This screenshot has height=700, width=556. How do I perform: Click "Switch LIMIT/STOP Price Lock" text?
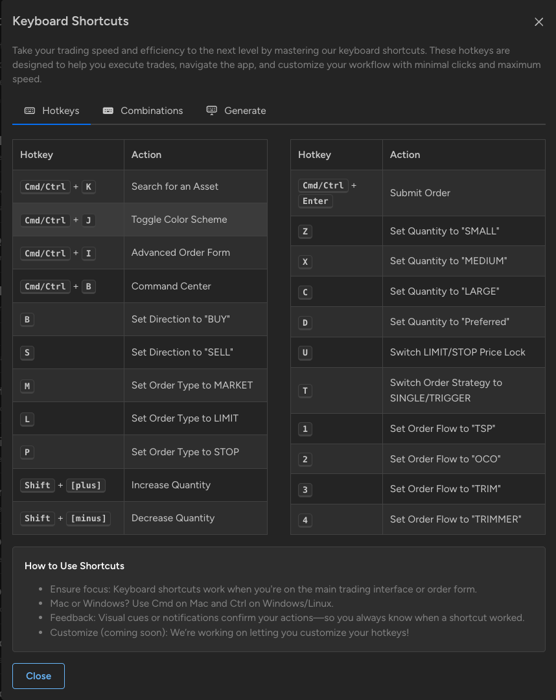point(458,352)
